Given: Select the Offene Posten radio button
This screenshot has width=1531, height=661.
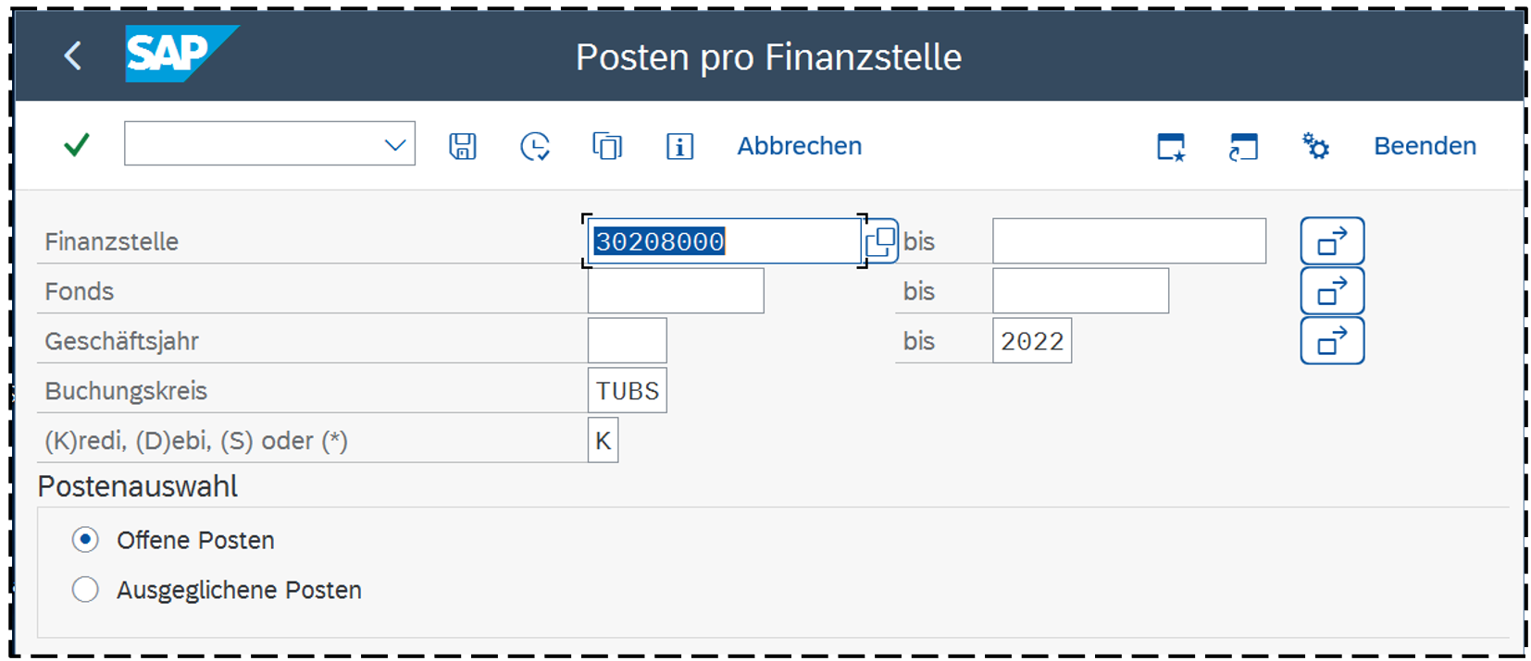Looking at the screenshot, I should point(85,540).
